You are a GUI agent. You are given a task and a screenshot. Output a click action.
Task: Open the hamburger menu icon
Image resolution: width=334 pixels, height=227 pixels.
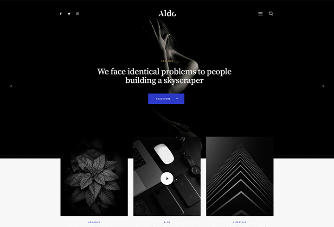(260, 13)
